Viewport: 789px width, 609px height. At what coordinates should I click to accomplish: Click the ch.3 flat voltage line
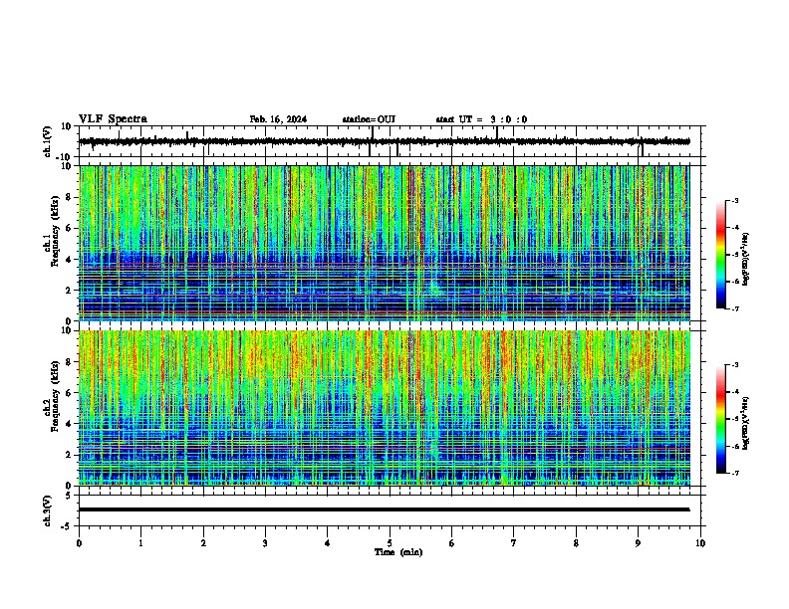(x=385, y=509)
